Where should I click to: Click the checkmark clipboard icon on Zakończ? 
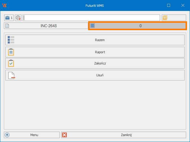pos(11,63)
